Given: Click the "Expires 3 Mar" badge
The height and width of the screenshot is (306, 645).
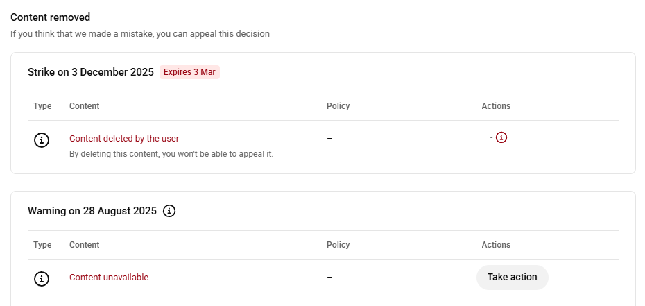Looking at the screenshot, I should pyautogui.click(x=189, y=72).
